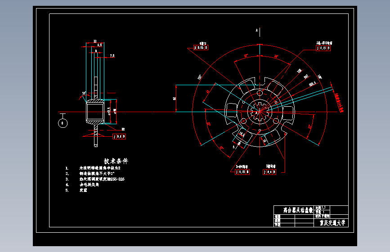Click the '7.5' dimension in section view
Image resolution: width=390 pixels, height=252 pixels.
click(x=112, y=56)
